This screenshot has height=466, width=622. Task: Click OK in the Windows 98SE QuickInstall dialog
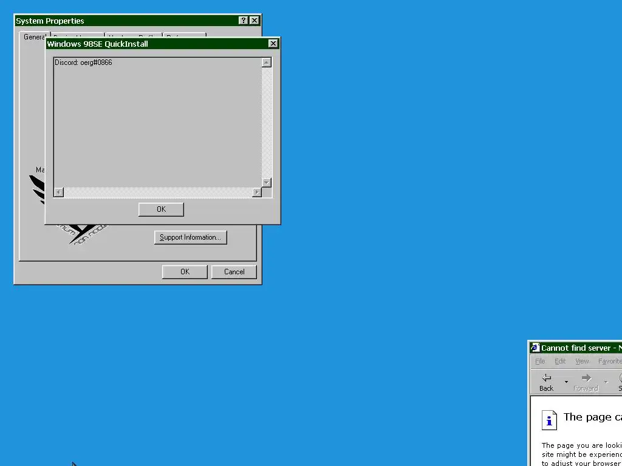click(x=161, y=209)
